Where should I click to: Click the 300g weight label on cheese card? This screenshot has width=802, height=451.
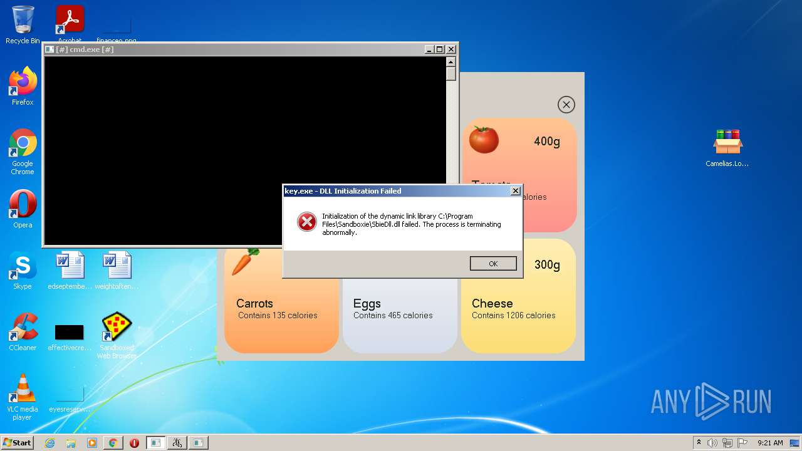click(x=547, y=265)
